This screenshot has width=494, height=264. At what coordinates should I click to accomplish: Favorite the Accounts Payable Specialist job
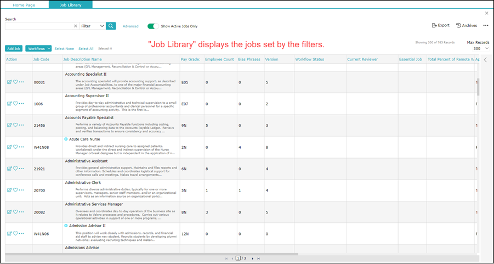tap(15, 125)
